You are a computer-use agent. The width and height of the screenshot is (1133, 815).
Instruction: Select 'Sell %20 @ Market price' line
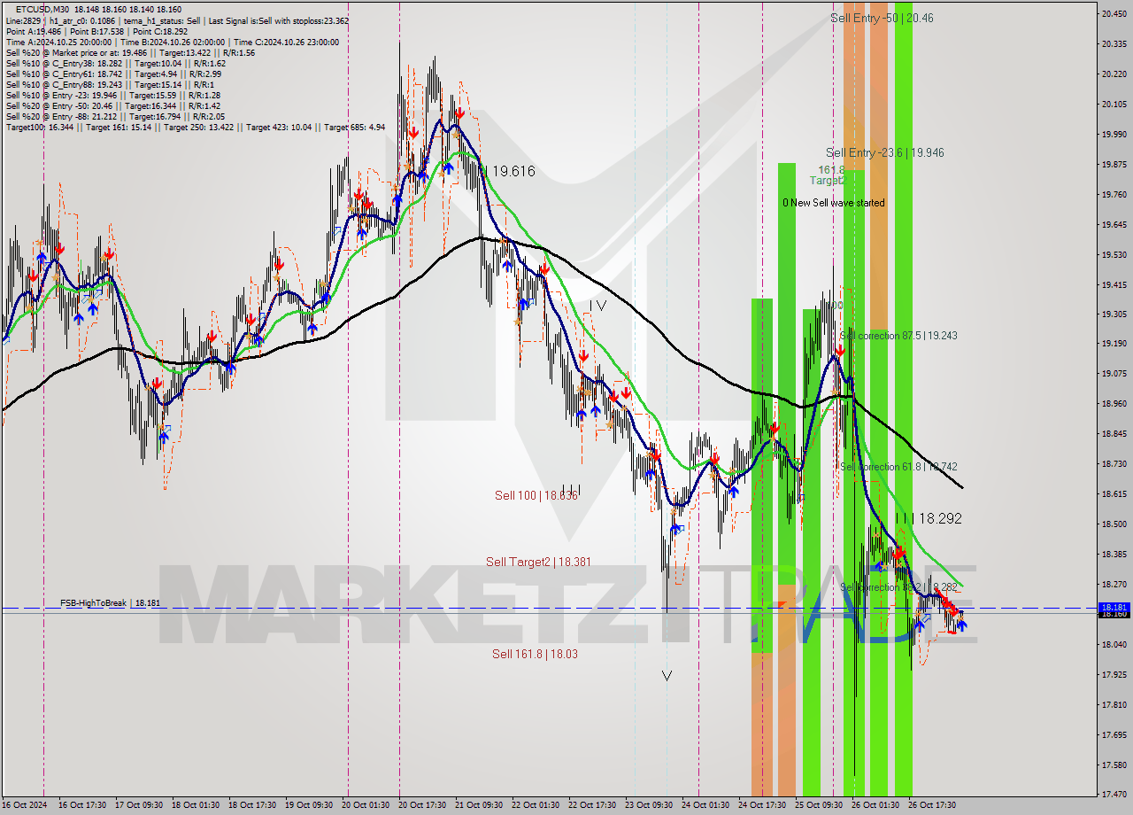tap(130, 52)
